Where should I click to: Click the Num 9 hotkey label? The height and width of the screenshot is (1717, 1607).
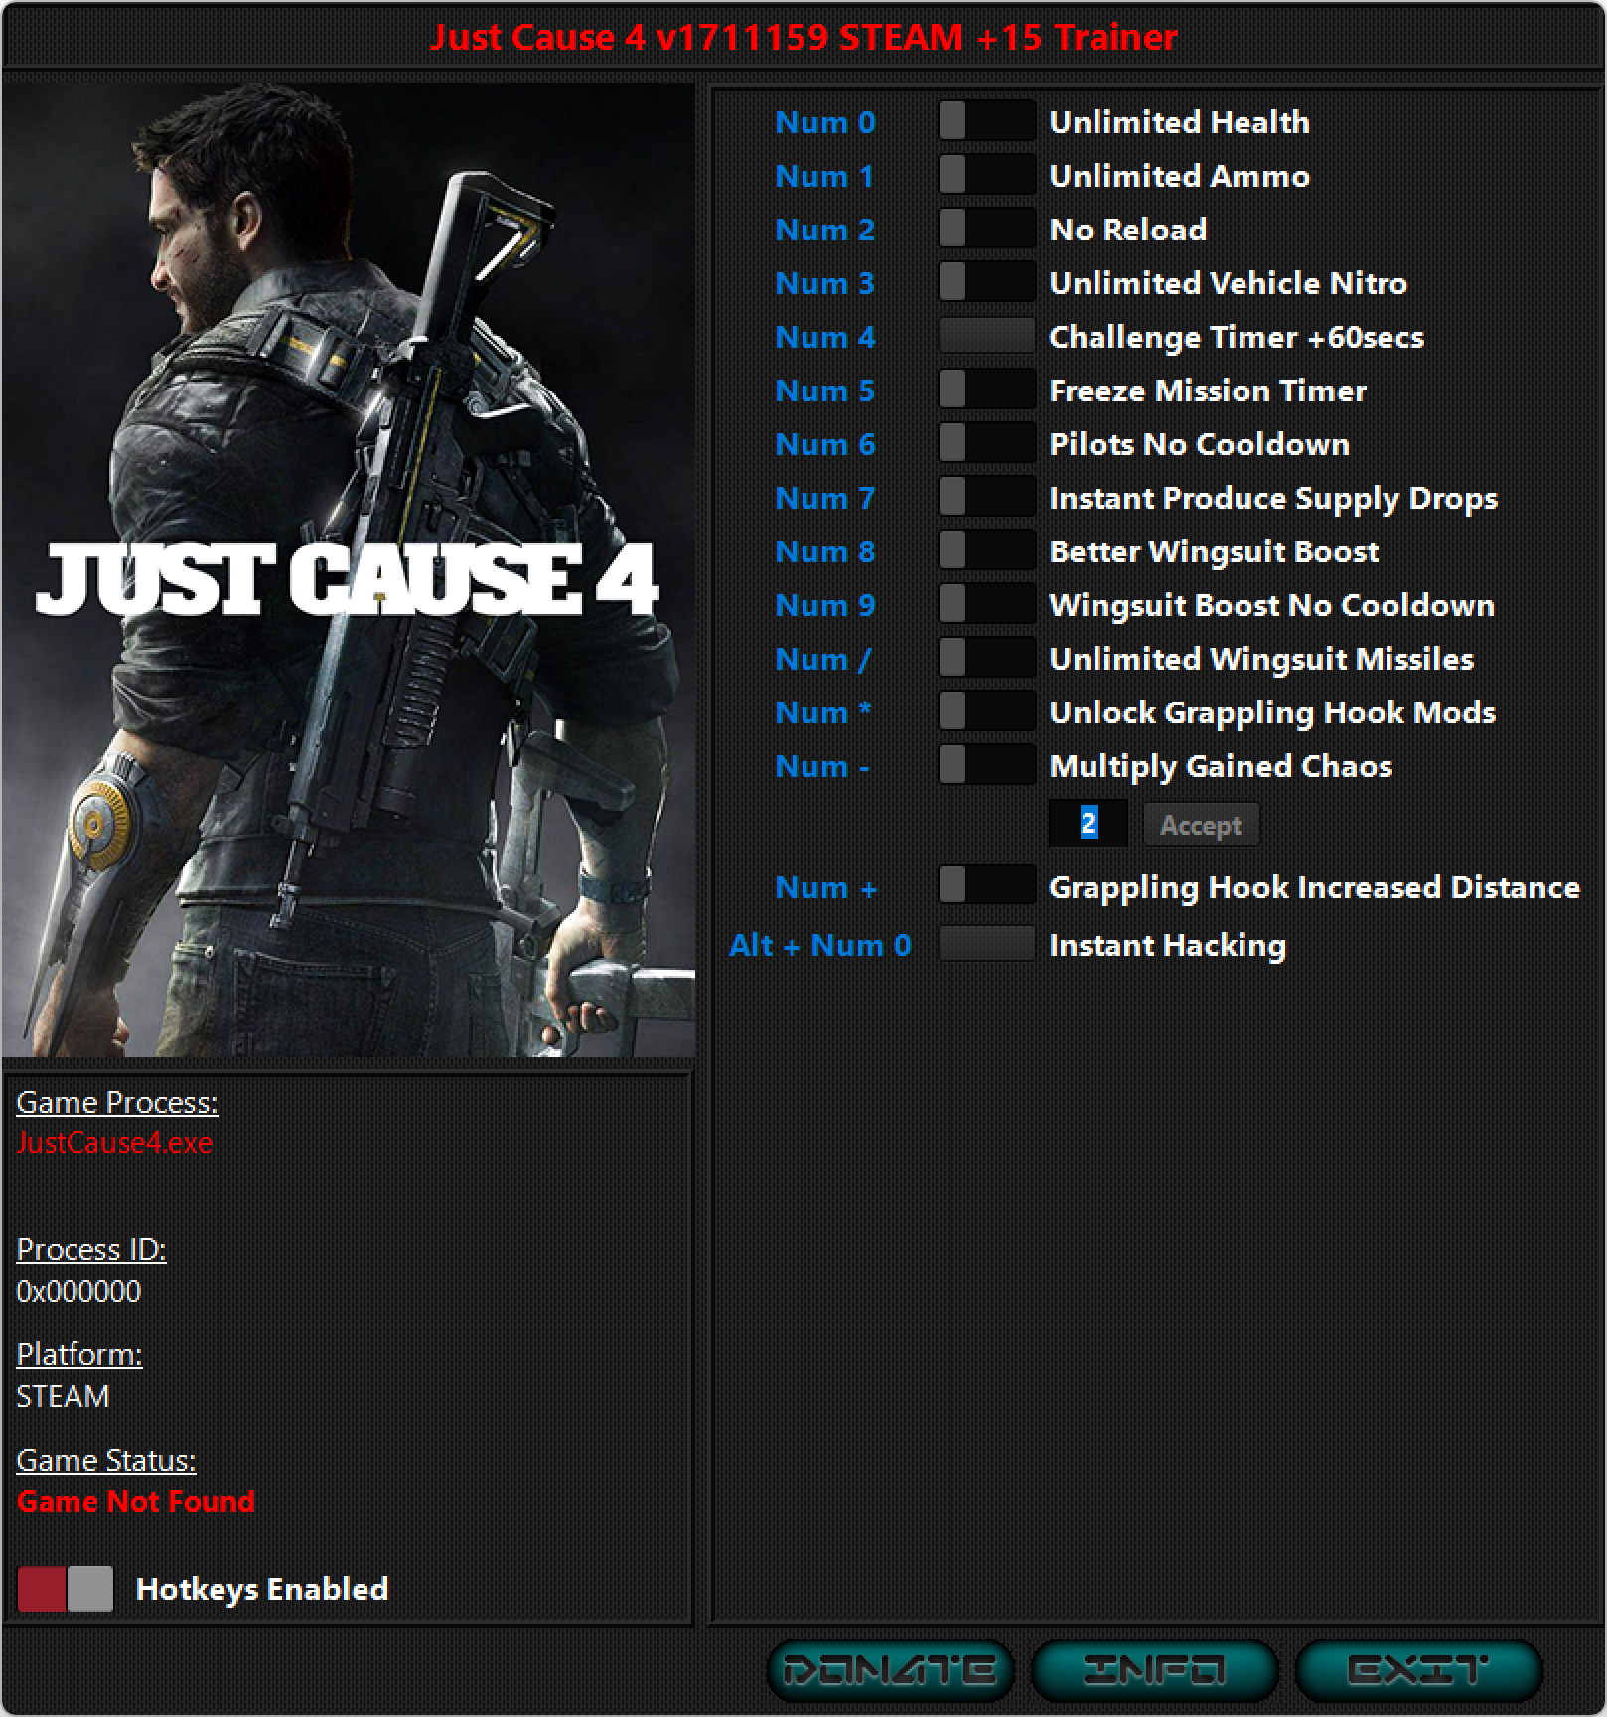click(x=824, y=605)
